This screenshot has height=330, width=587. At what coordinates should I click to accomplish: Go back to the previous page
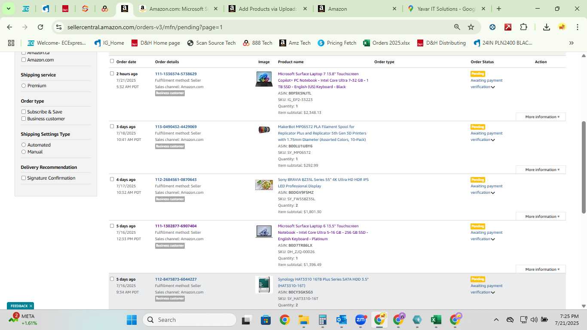[9, 27]
